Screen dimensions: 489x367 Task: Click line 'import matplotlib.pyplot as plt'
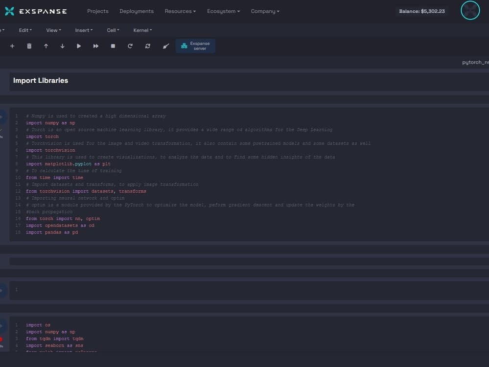(69, 164)
